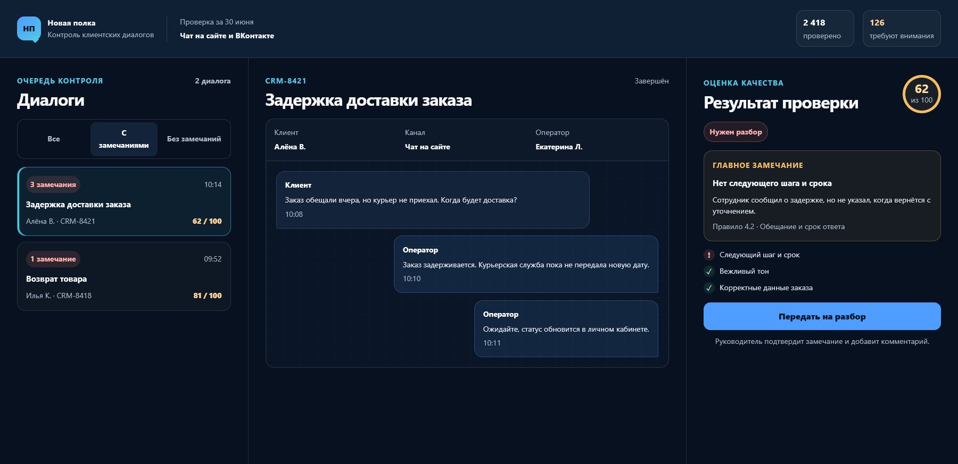This screenshot has height=464, width=958.
Task: Click operator message Заказ задерживается
Action: (526, 264)
